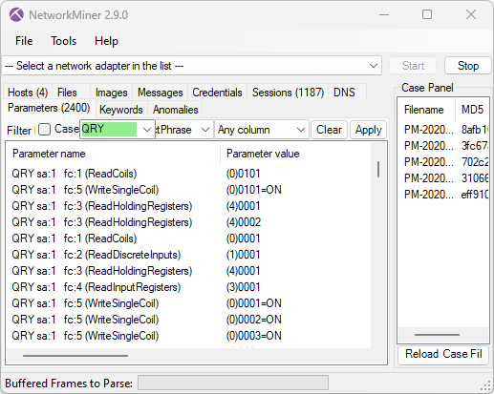This screenshot has height=394, width=494.
Task: Select case file with MD5 702c2
Action: [444, 162]
